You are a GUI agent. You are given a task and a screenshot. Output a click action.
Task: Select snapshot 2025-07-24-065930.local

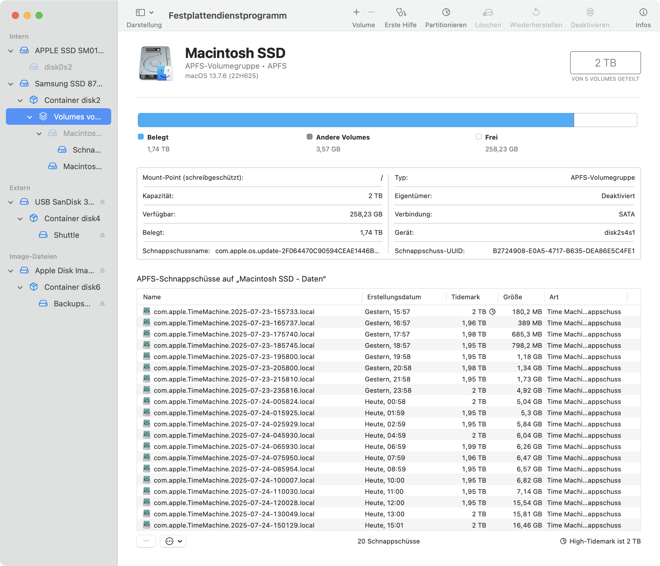coord(389,447)
